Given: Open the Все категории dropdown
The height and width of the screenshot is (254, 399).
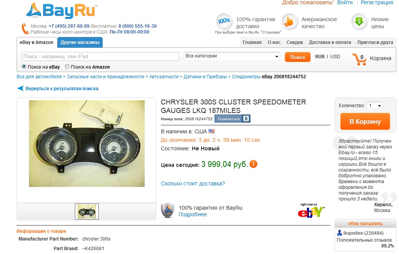Looking at the screenshot, I should tap(232, 56).
